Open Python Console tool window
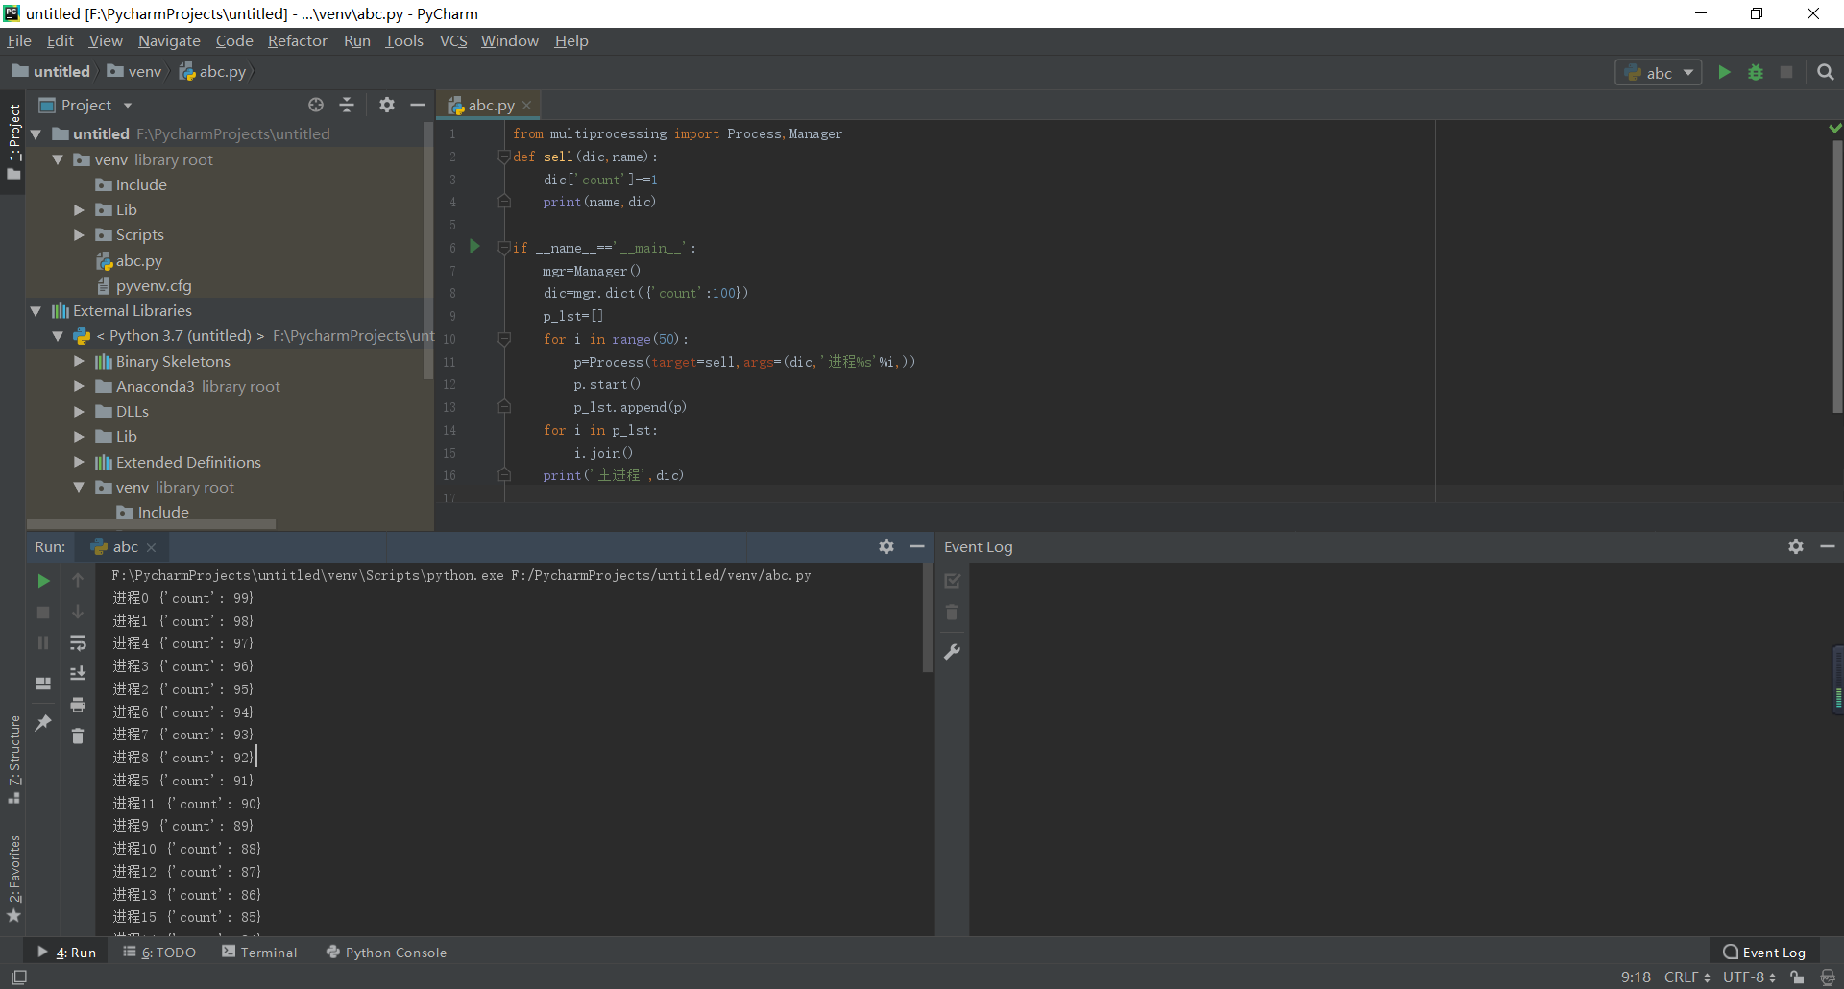1844x989 pixels. coord(386,953)
